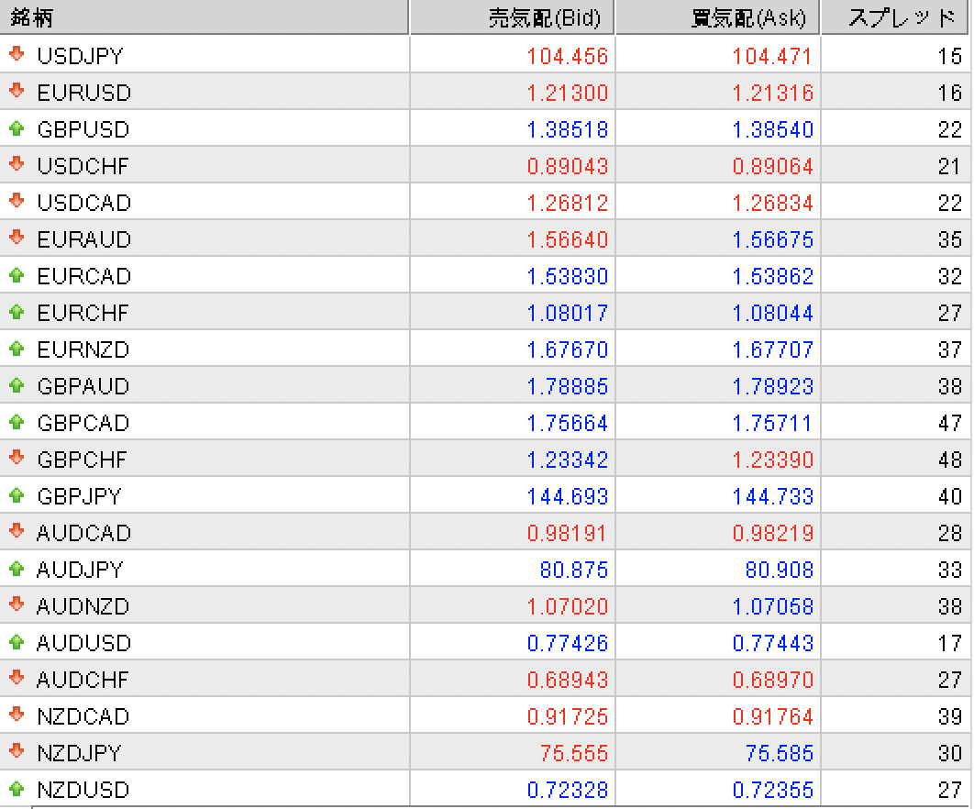Click the red down arrow beside USDCHF
974x809 pixels.
point(17,164)
